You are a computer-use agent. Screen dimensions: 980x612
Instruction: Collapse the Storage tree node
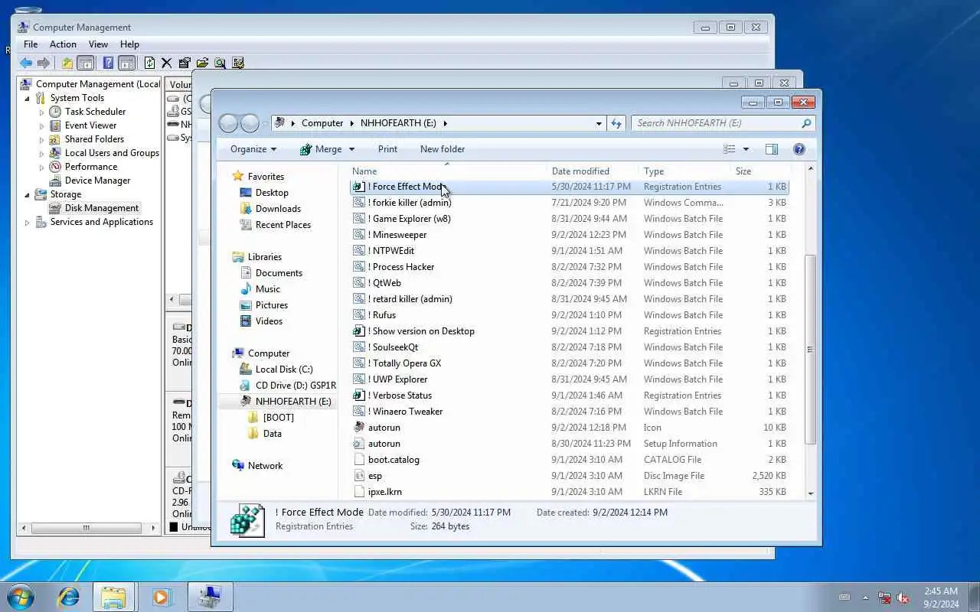tap(28, 194)
